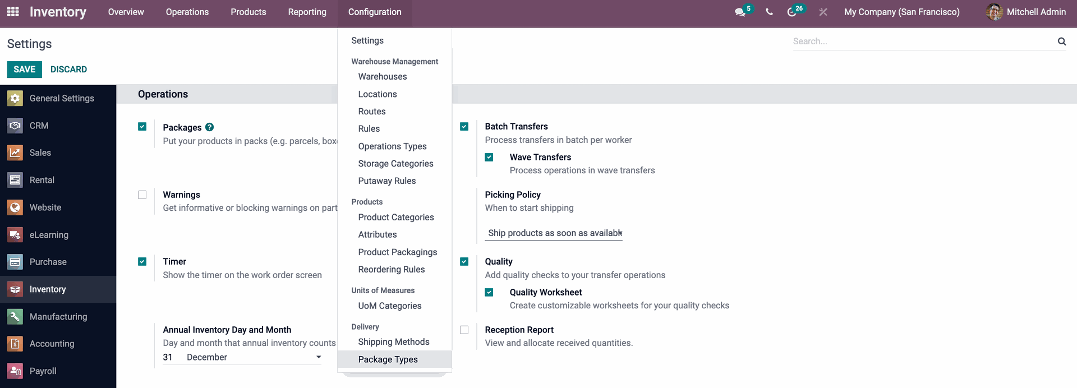Open Manufacturing settings in sidebar
Screen dimensions: 1077x388
[58, 317]
